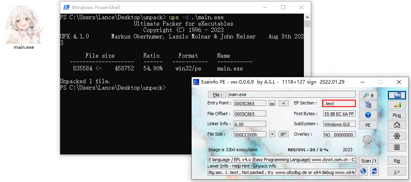
Task: Click the three-line menu icon button
Action: coord(397,147)
